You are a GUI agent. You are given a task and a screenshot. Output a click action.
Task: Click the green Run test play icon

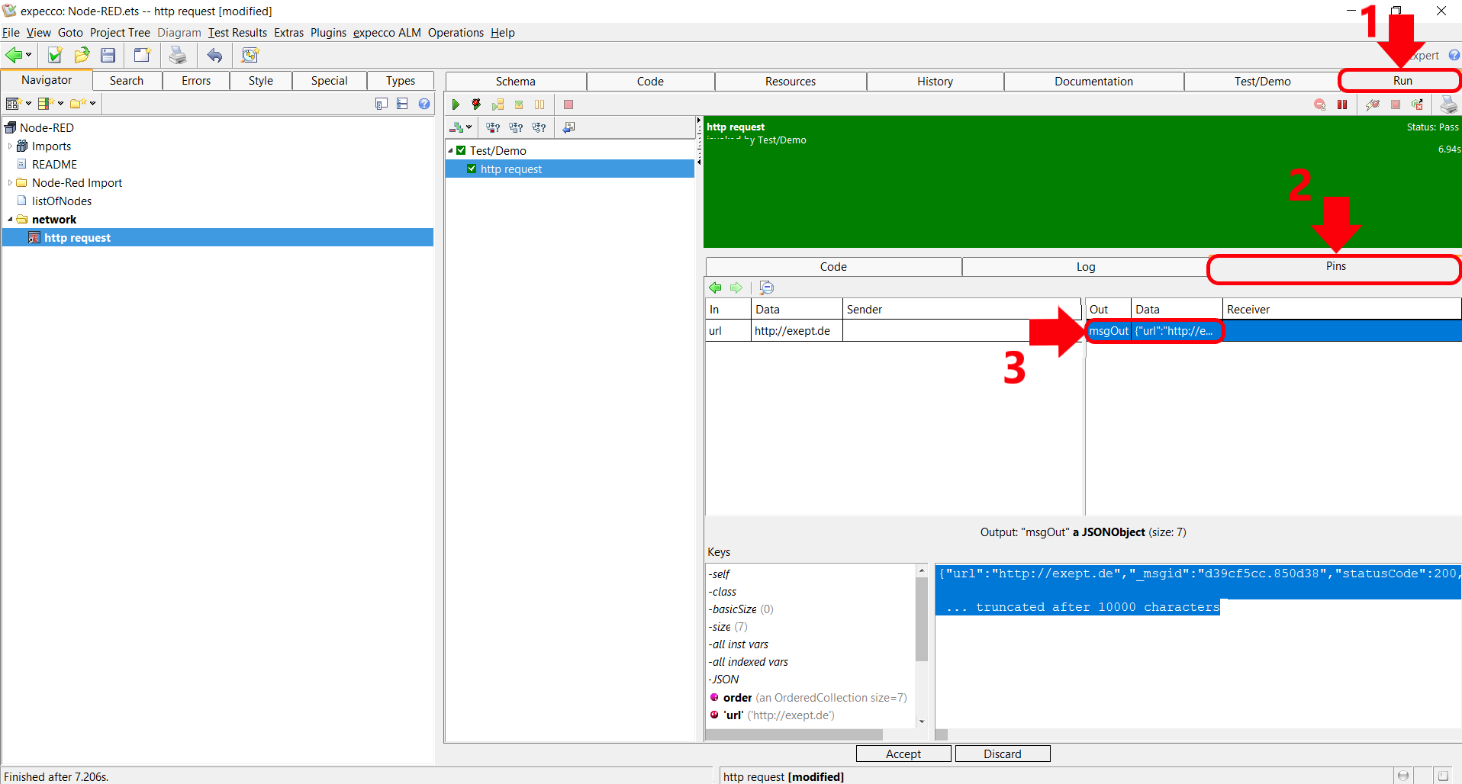(456, 104)
